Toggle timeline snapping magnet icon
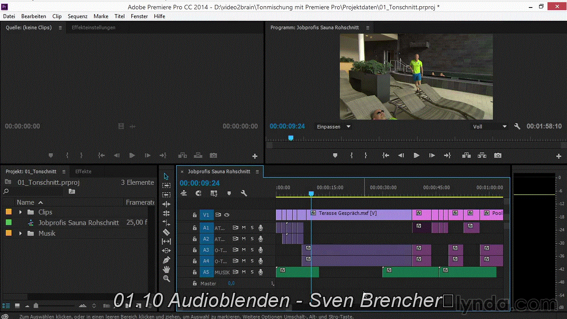567x319 pixels. (199, 193)
